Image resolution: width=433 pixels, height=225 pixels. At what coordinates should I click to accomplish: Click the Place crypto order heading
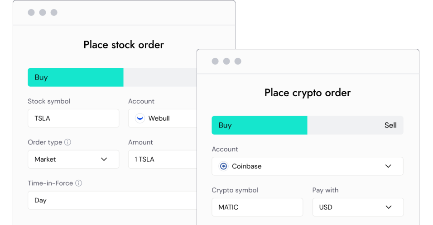click(308, 93)
